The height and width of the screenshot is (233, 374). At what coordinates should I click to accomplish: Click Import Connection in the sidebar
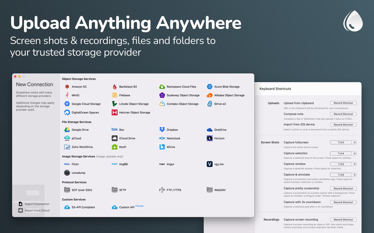tap(37, 204)
